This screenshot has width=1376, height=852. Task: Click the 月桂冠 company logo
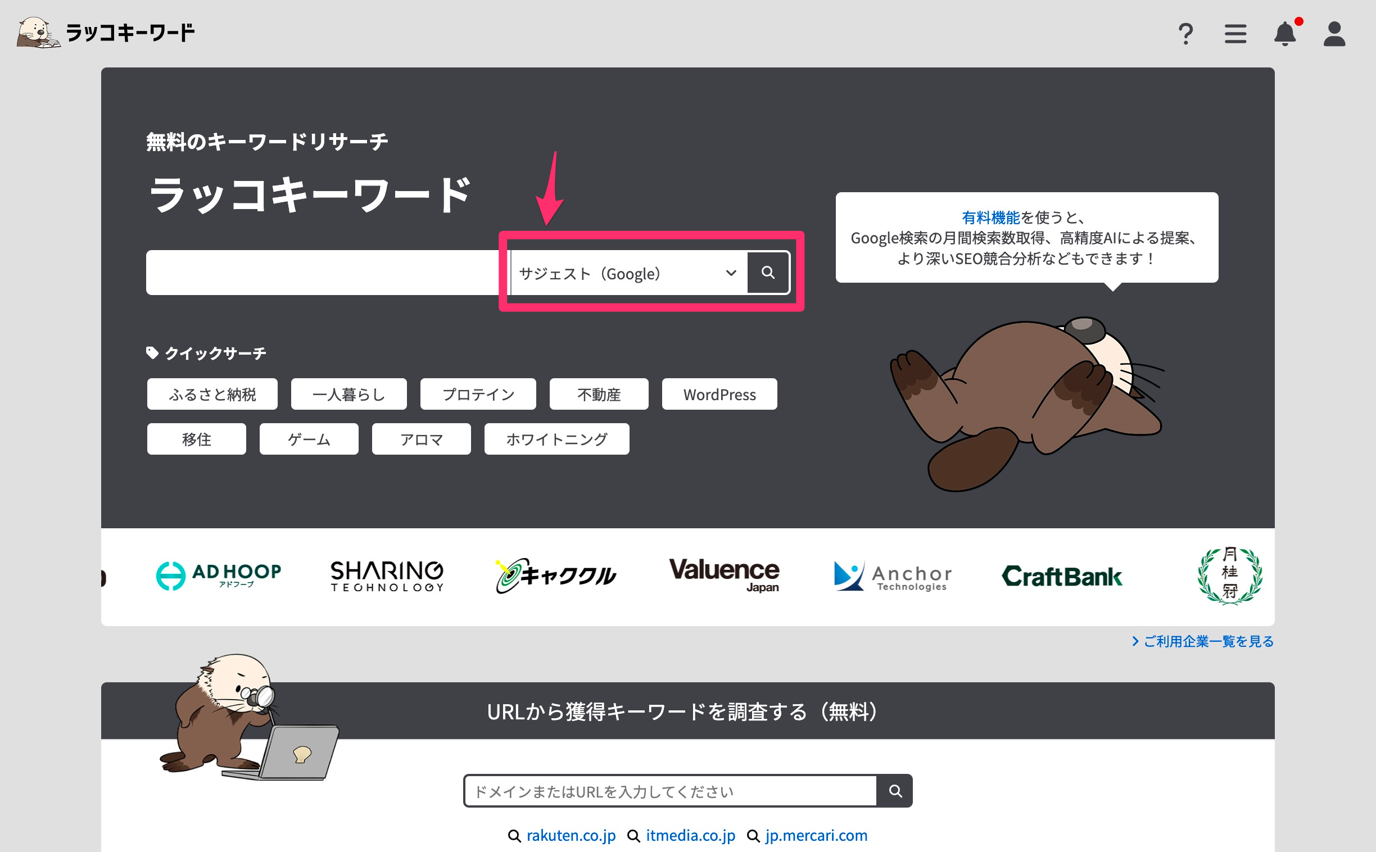(1229, 575)
